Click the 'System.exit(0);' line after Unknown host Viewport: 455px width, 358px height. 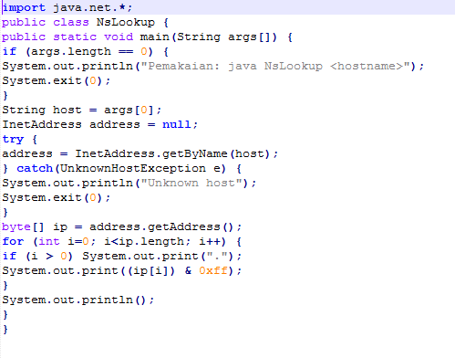click(x=57, y=197)
